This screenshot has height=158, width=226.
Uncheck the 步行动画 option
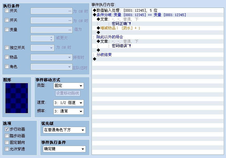tap(7, 129)
